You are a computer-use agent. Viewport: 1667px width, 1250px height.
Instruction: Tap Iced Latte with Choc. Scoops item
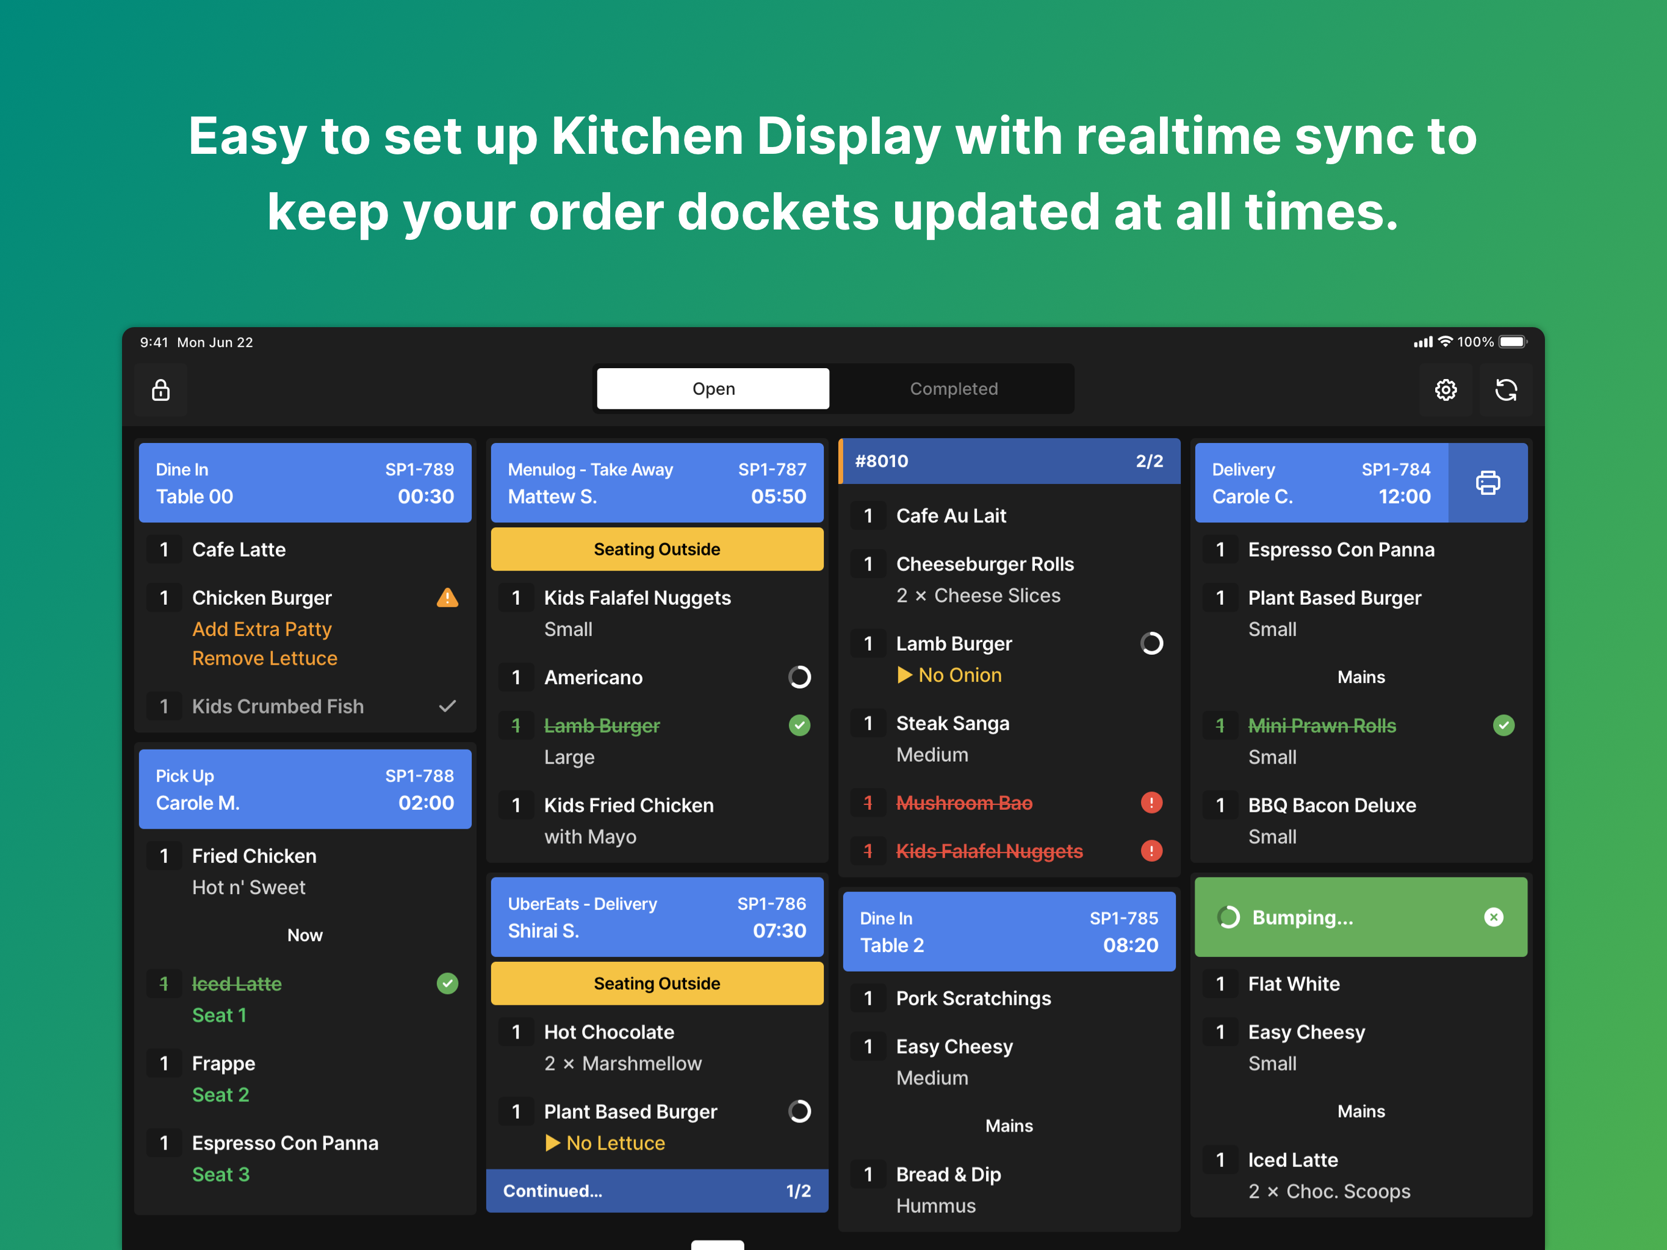[x=1361, y=1176]
